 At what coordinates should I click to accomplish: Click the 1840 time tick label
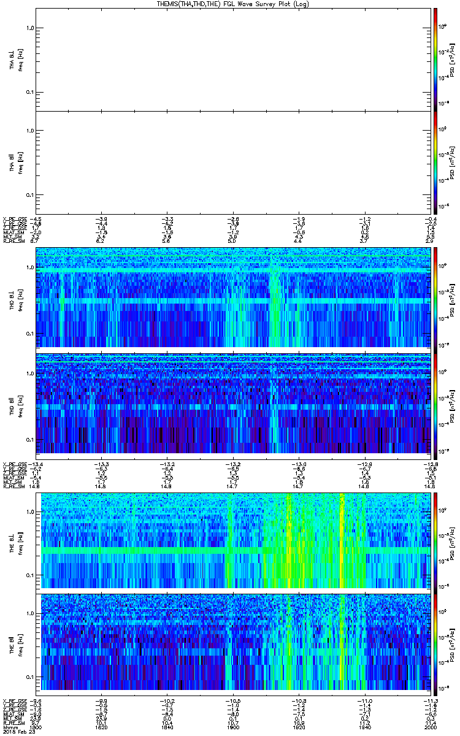click(x=167, y=727)
